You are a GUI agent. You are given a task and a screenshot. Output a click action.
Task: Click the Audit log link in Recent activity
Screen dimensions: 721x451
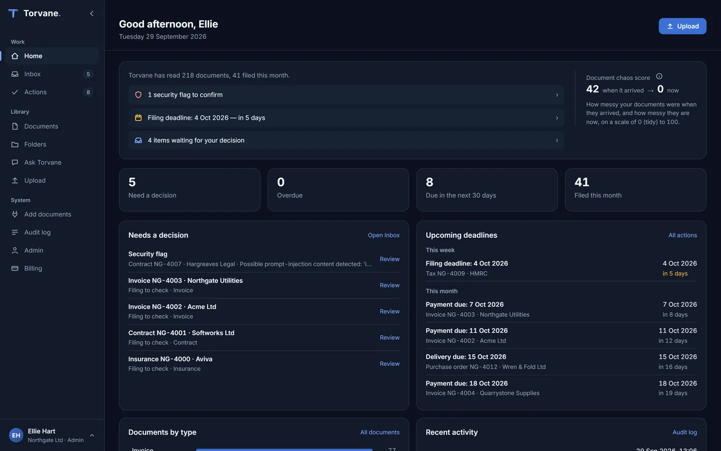[684, 432]
